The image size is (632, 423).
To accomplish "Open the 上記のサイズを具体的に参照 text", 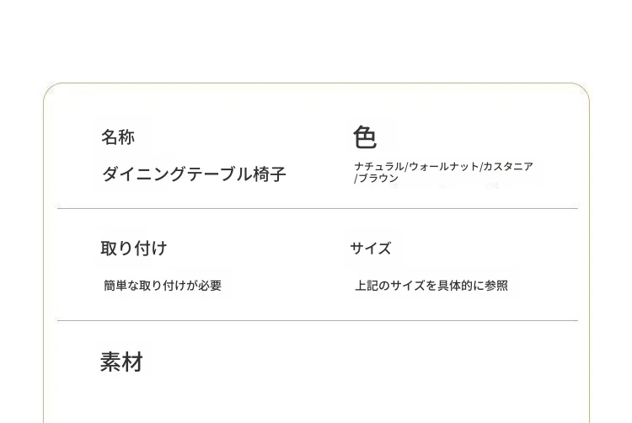I will tap(431, 286).
